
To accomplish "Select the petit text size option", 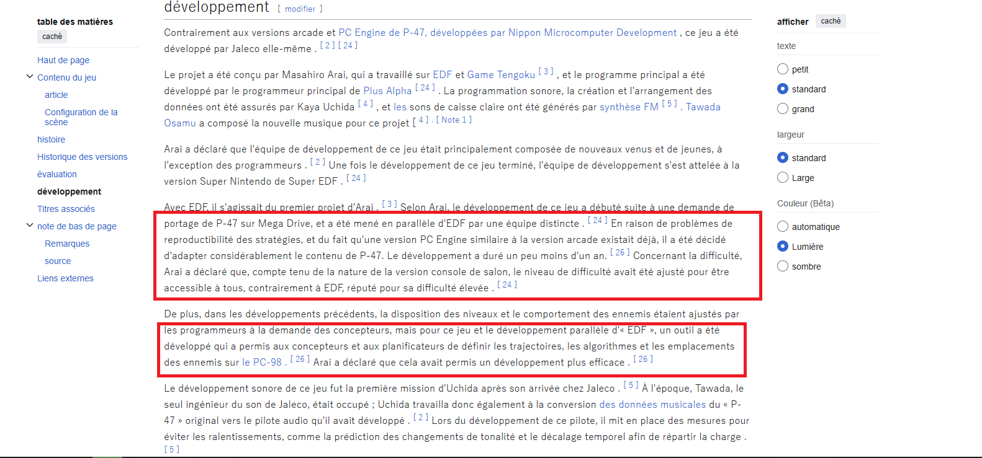I will click(x=783, y=69).
